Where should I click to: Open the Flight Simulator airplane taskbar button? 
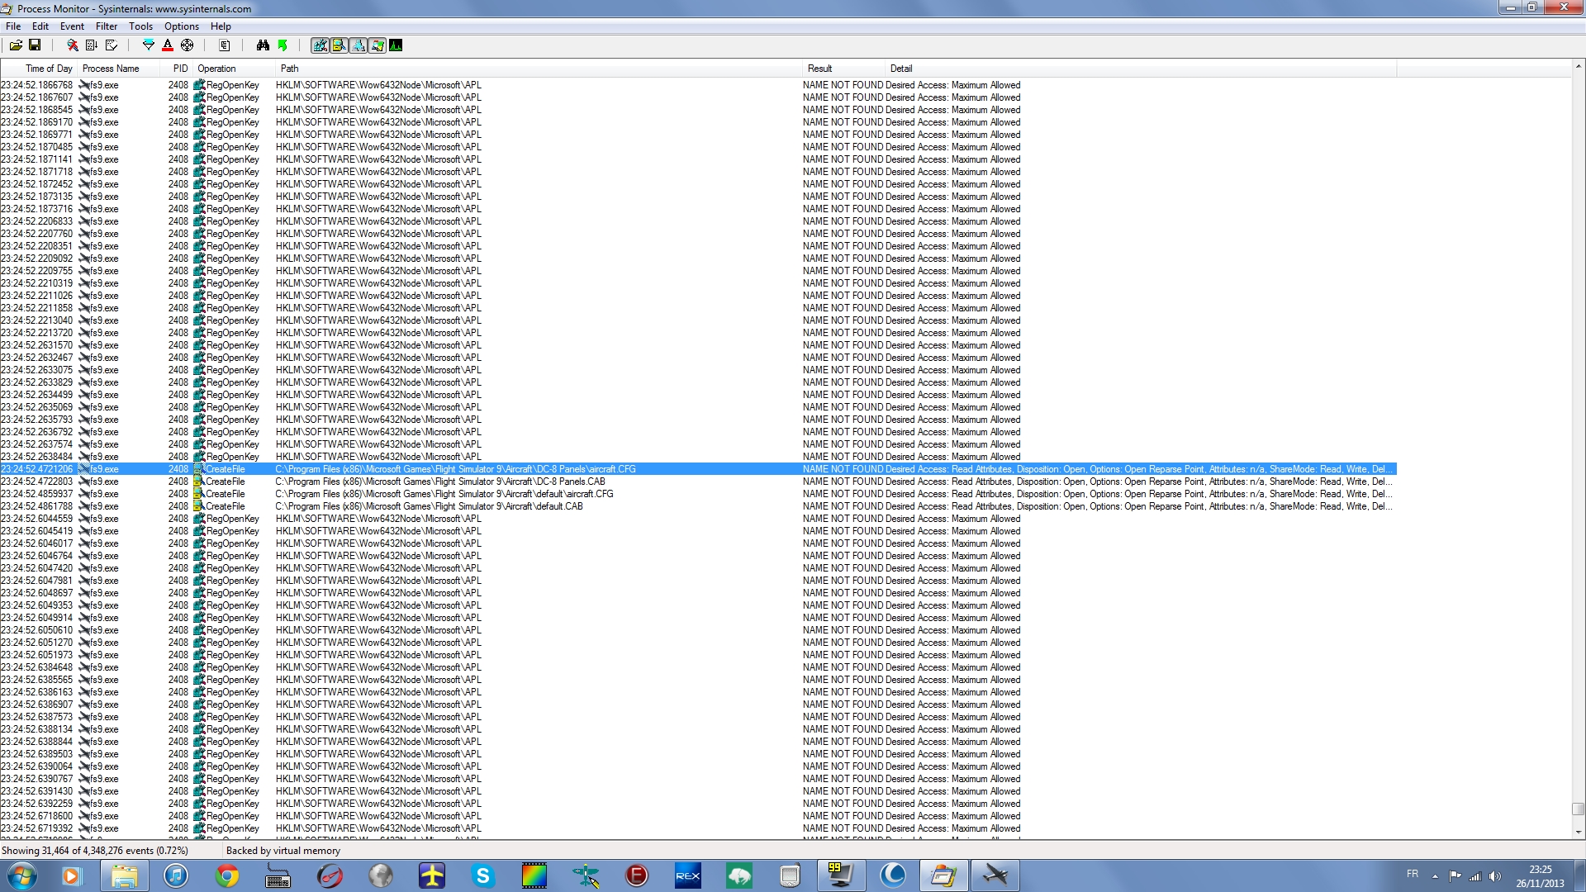(x=995, y=875)
